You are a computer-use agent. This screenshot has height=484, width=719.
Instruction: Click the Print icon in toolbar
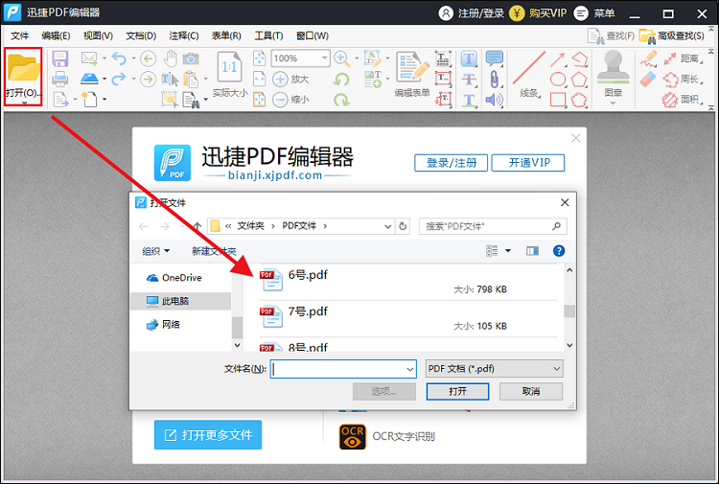pyautogui.click(x=60, y=79)
